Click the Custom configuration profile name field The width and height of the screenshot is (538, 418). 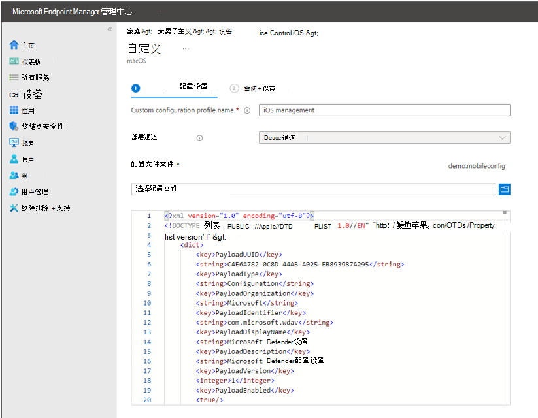tap(384, 110)
